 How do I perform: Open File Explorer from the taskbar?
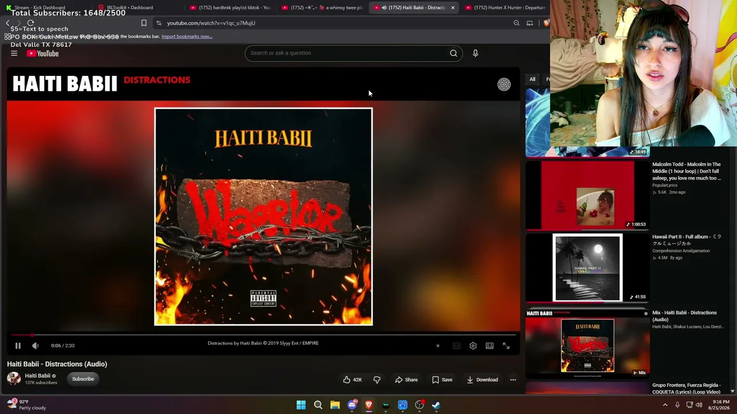[x=335, y=405]
